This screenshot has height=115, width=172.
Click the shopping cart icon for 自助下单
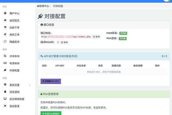coord(5,27)
